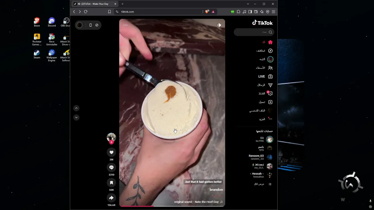Open the Extensions puzzle piece menu
The height and width of the screenshot is (210, 374).
point(238,12)
